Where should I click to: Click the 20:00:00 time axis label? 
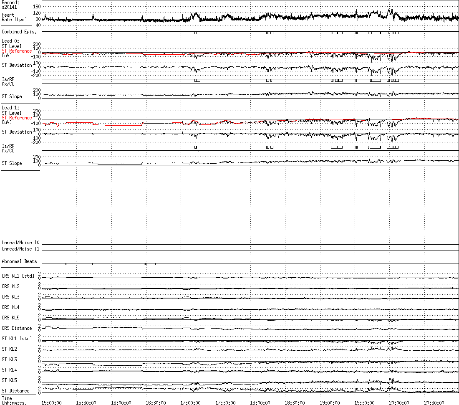click(x=399, y=402)
